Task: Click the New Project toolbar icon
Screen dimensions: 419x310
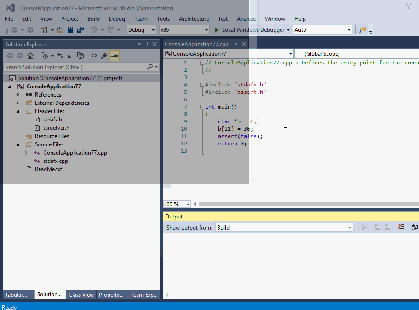Action: coord(44,30)
